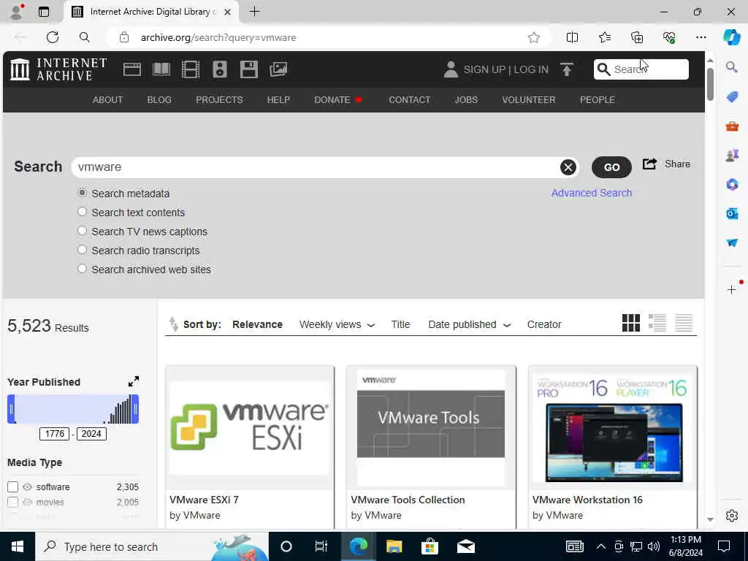Open Edge split screen icon
This screenshot has width=748, height=561.
pos(572,37)
